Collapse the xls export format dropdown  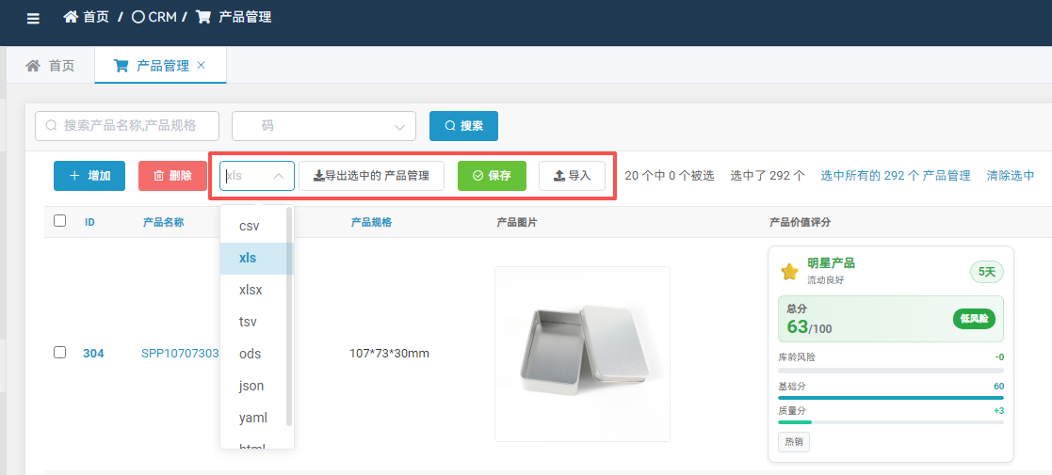tap(279, 176)
